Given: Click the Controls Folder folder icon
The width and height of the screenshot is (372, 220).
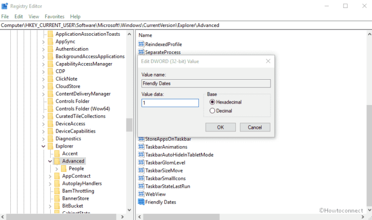Looking at the screenshot, I should 50,101.
